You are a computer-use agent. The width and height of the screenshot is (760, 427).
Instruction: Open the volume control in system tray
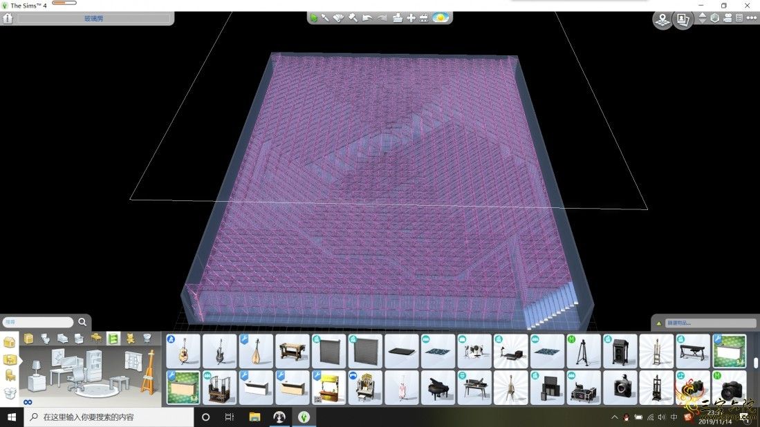tap(662, 417)
